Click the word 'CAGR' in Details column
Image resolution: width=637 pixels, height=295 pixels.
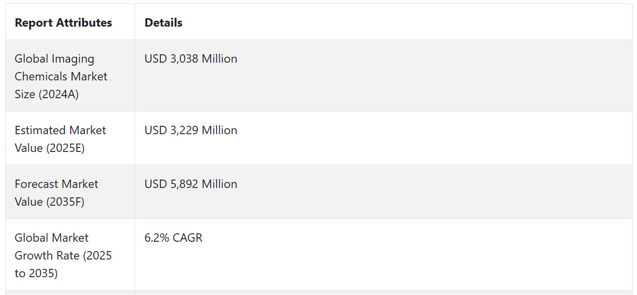[187, 238]
